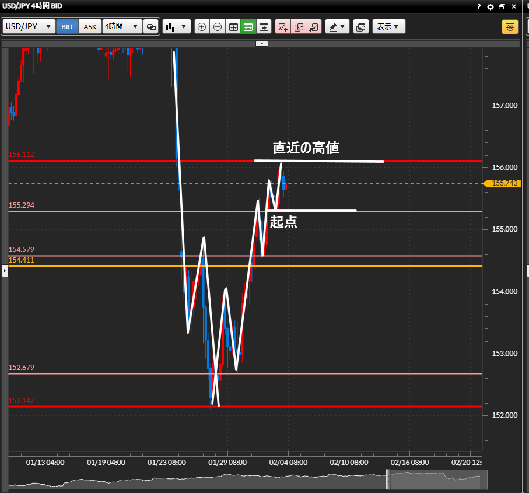Click the yellow crosshair target button
The width and height of the screenshot is (529, 493).
510,27
